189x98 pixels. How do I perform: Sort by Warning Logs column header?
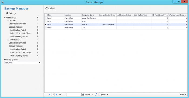(x=178, y=15)
